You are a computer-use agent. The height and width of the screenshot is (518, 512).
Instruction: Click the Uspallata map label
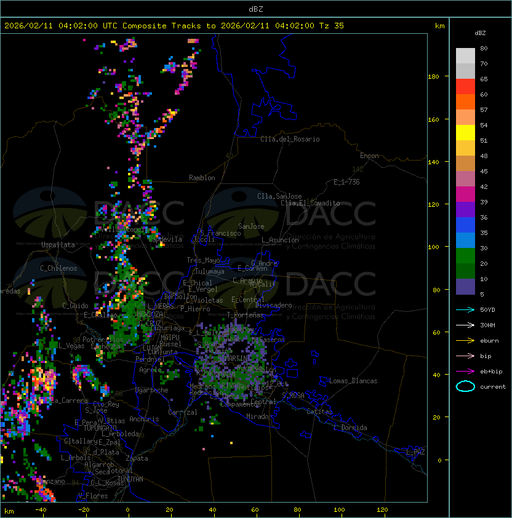pyautogui.click(x=58, y=245)
